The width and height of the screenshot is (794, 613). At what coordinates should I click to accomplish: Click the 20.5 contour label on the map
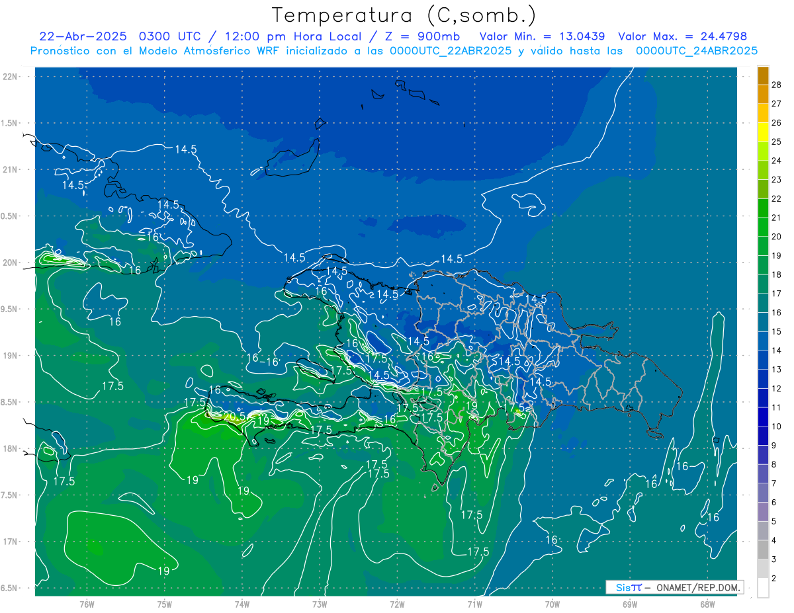click(x=234, y=417)
